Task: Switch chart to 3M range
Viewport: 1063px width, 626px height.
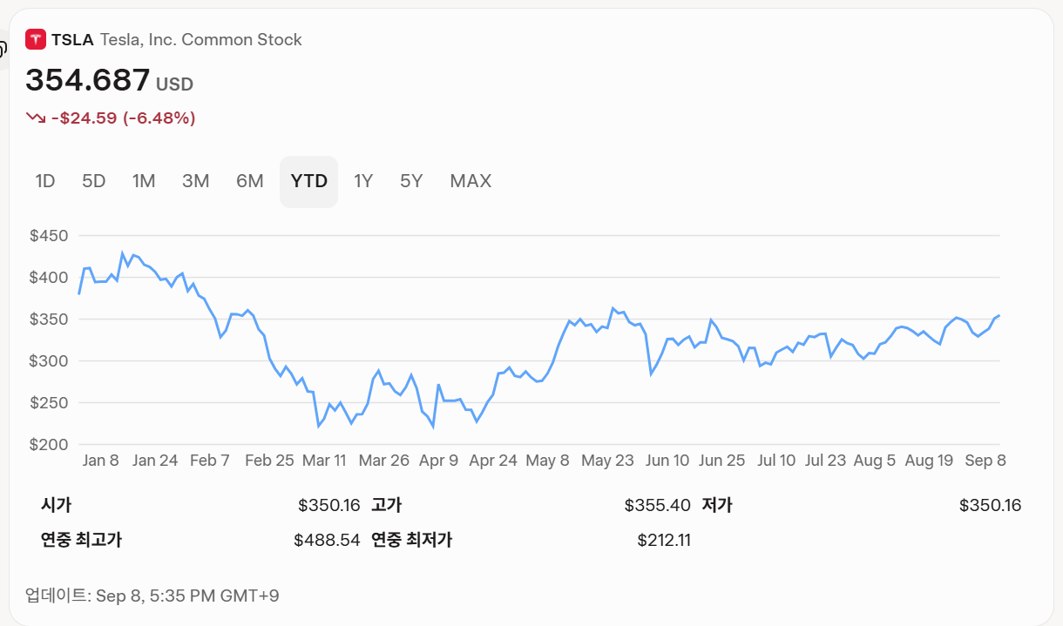Action: click(195, 181)
